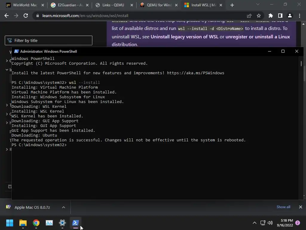Close the E2Guardian tab
Image resolution: width=306 pixels, height=230 pixels.
[87, 5]
